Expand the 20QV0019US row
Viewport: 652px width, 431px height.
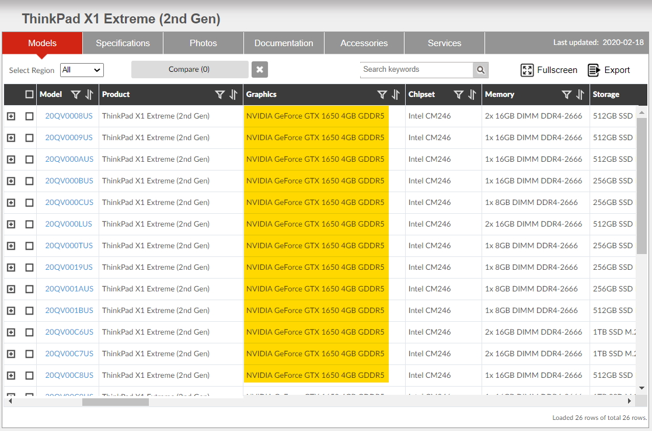(x=11, y=267)
